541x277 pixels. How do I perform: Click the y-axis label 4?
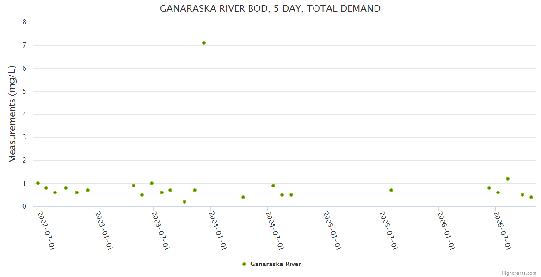point(25,114)
